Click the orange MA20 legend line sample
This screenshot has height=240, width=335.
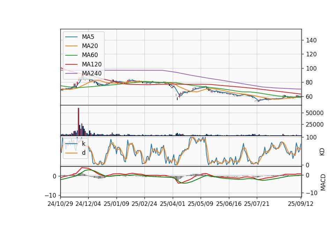point(71,46)
